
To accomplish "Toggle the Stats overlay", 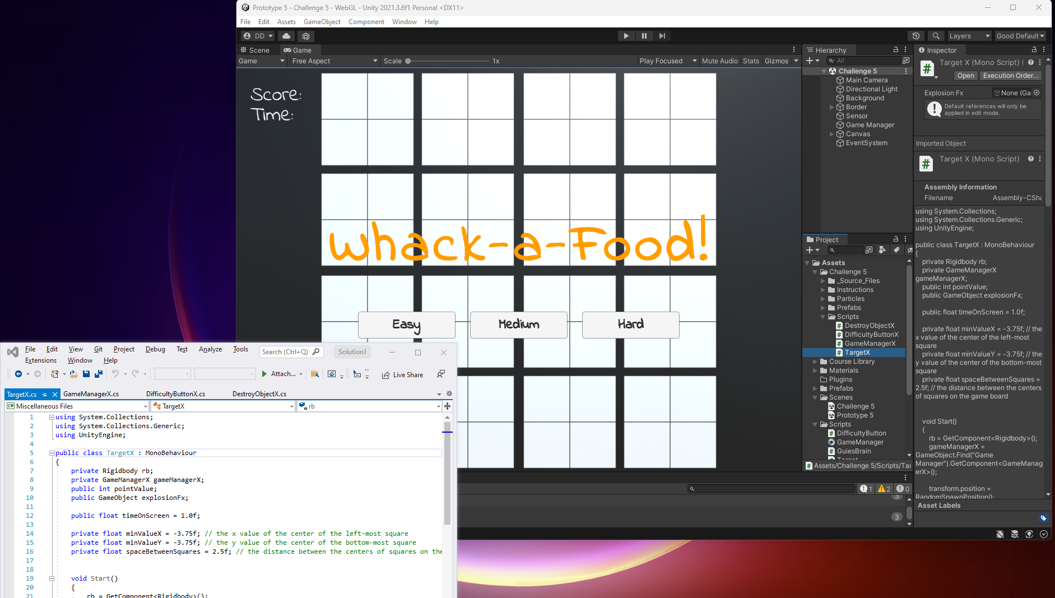I will 751,61.
